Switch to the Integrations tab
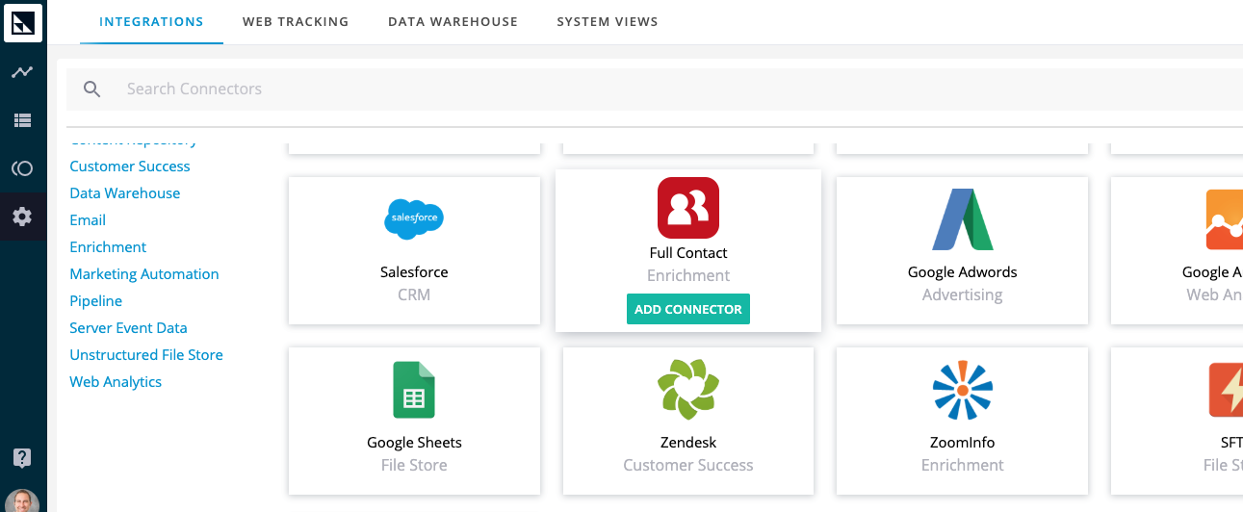This screenshot has width=1243, height=512. pos(151,21)
